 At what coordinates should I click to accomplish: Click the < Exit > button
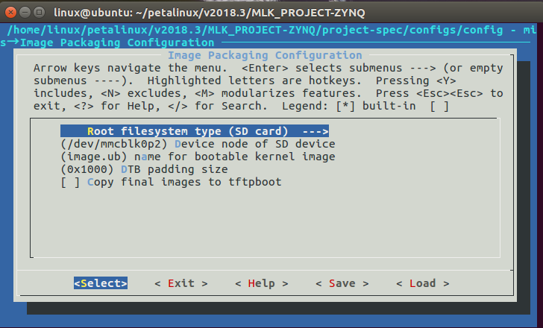pyautogui.click(x=181, y=283)
